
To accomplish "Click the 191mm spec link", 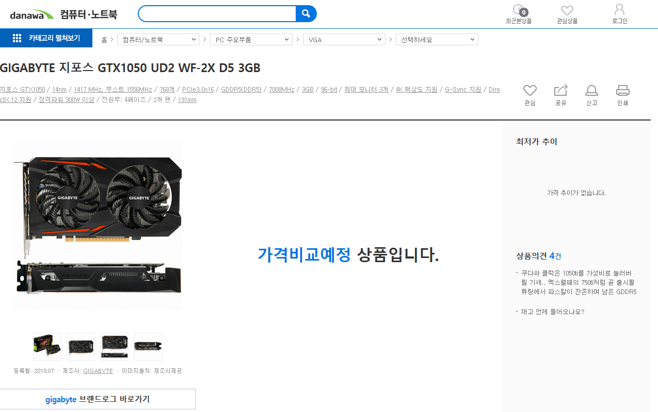I will point(187,100).
